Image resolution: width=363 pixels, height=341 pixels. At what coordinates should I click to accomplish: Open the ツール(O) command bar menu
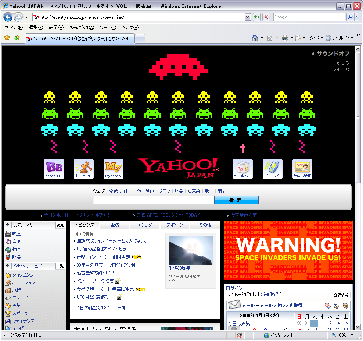click(339, 38)
